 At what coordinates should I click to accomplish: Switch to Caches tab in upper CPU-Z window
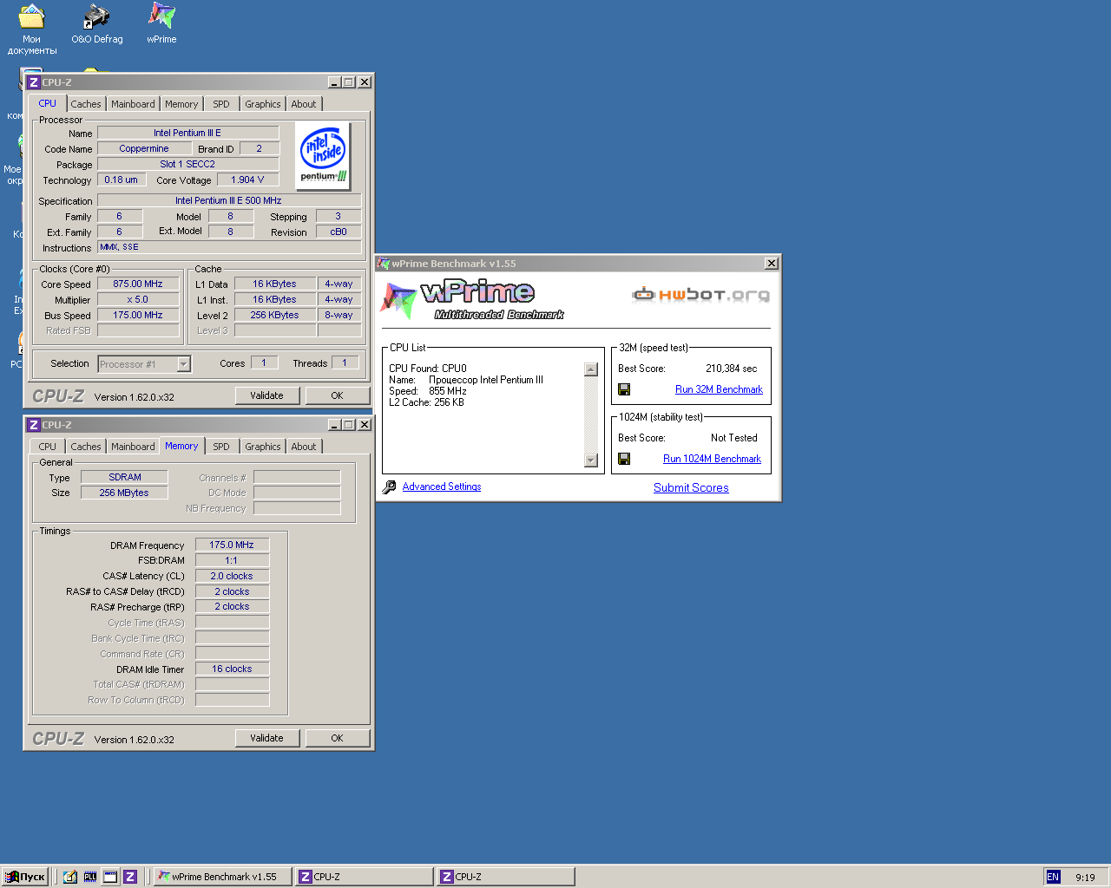point(86,104)
